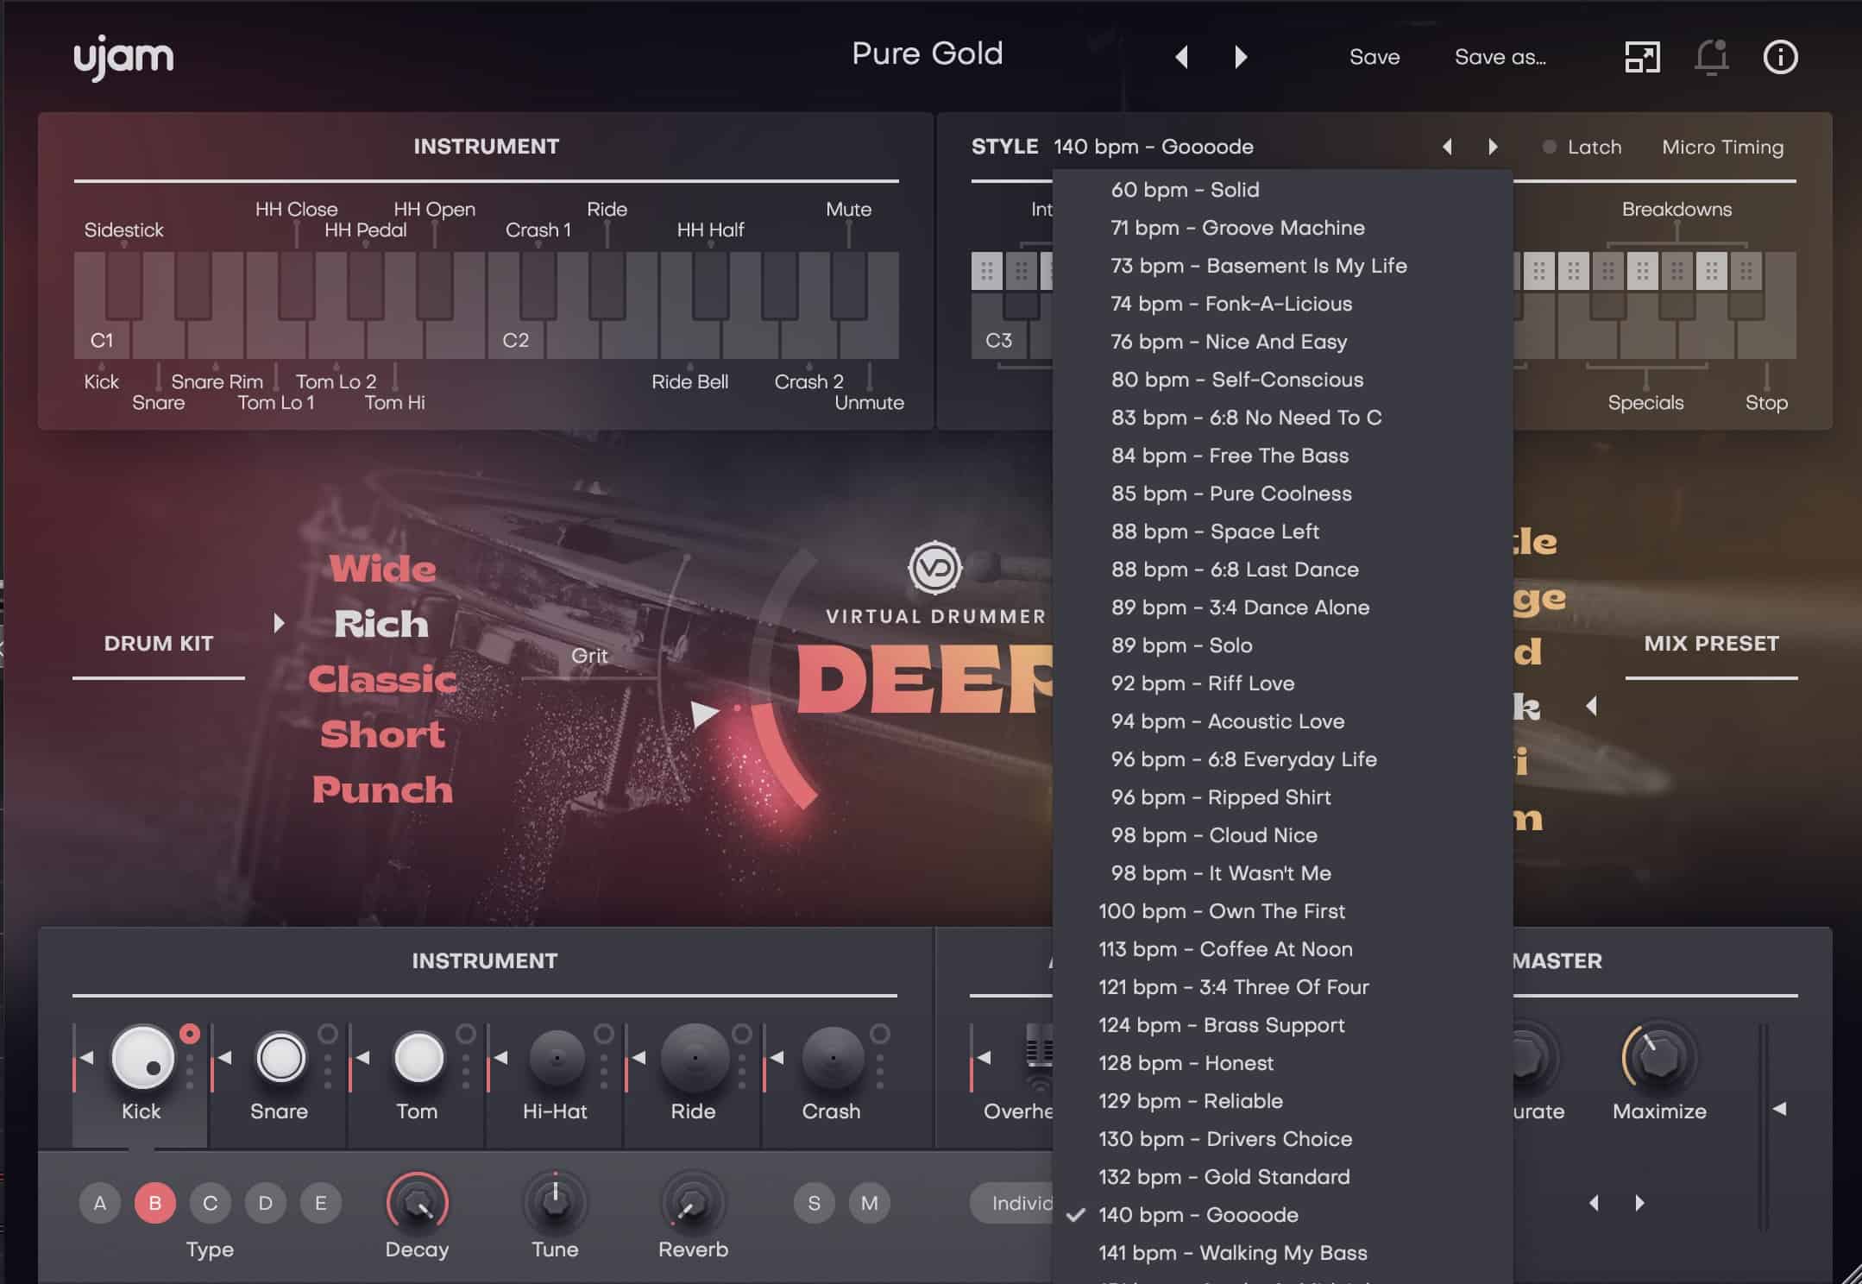Select the Tom instrument knob
Screen dimensions: 1862x1284
pyautogui.click(x=418, y=1057)
